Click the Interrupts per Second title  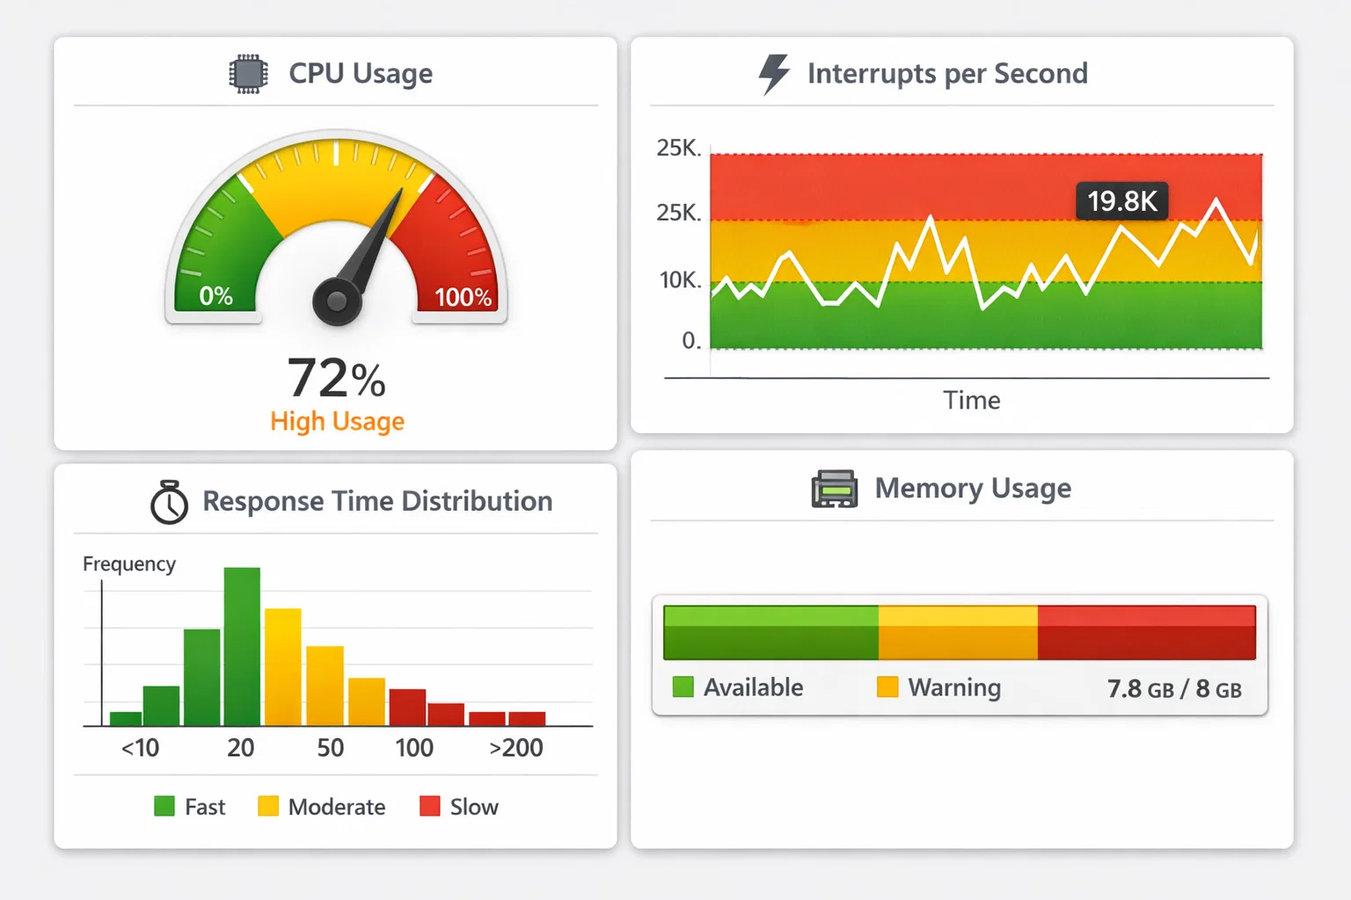point(947,74)
